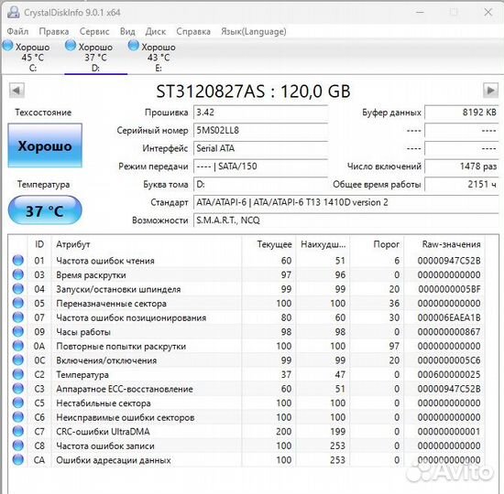Image resolution: width=504 pixels, height=494 pixels.
Task: Click the Наихудш... column header
Action: tap(323, 244)
